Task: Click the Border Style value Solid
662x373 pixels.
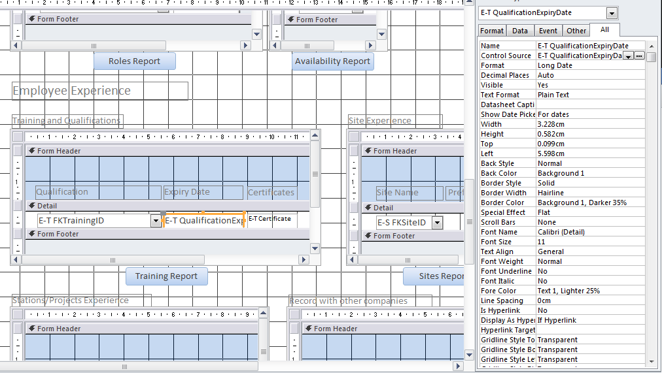Action: [x=591, y=183]
